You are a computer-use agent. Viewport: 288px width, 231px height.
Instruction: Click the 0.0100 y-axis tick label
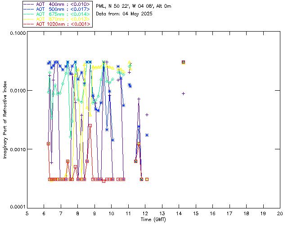click(x=17, y=92)
